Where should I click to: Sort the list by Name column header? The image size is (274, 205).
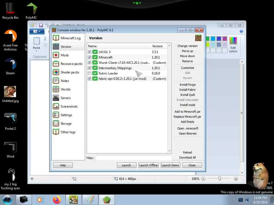click(92, 46)
